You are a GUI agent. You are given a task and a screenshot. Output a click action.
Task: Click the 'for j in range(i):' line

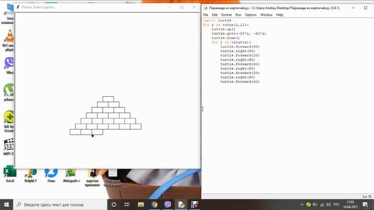pyautogui.click(x=231, y=43)
